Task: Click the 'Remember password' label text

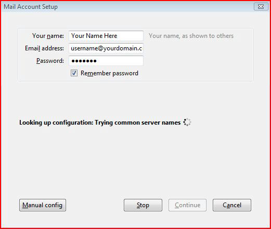Action: (109, 73)
